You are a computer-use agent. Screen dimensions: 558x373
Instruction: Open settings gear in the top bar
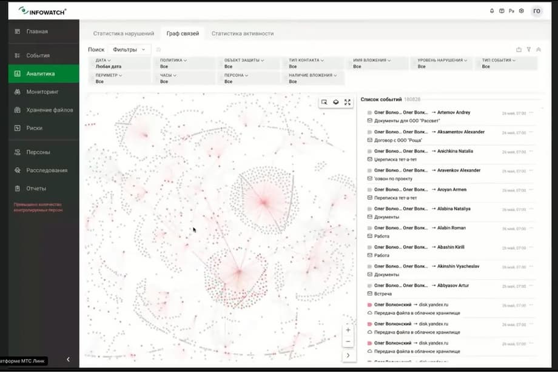522,11
